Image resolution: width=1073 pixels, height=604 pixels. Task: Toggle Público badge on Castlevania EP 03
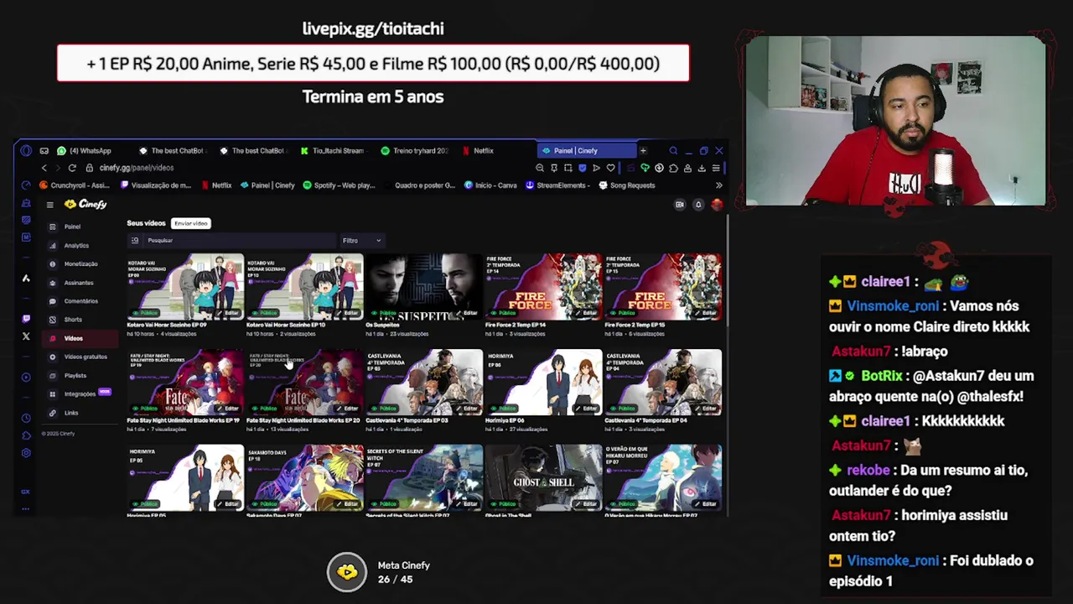[x=386, y=409]
